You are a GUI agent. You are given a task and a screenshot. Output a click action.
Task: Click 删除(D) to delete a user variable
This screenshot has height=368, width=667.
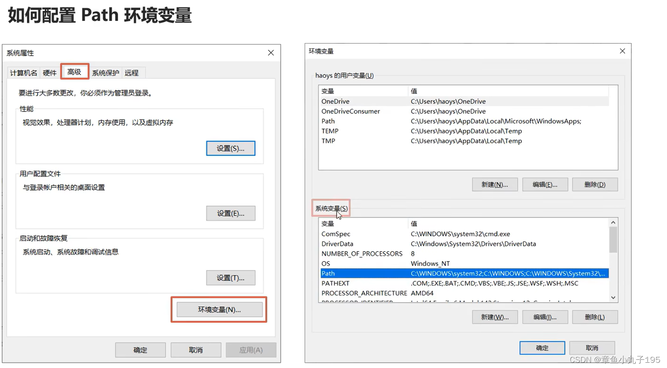[595, 184]
